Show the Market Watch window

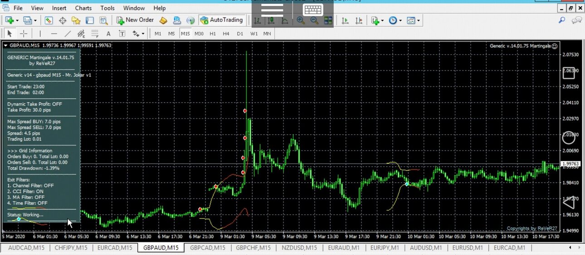pos(49,20)
